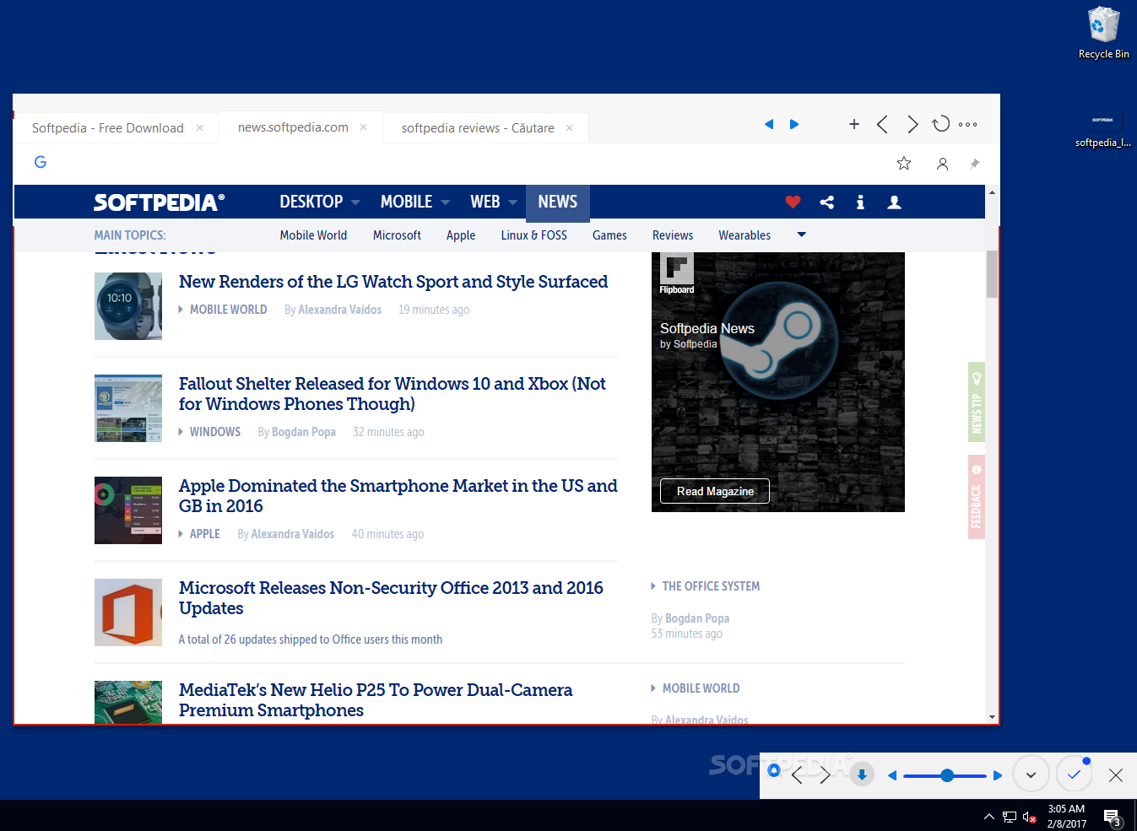Open the Recycle Bin desktop icon
Image resolution: width=1137 pixels, height=831 pixels.
(x=1104, y=33)
